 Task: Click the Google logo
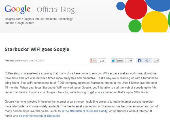(x=18, y=9)
